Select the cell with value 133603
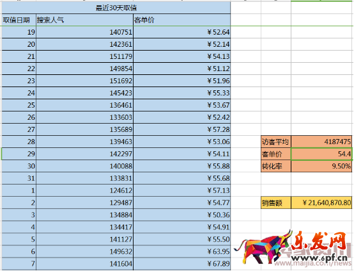The width and height of the screenshot is (354, 271). (x=84, y=118)
